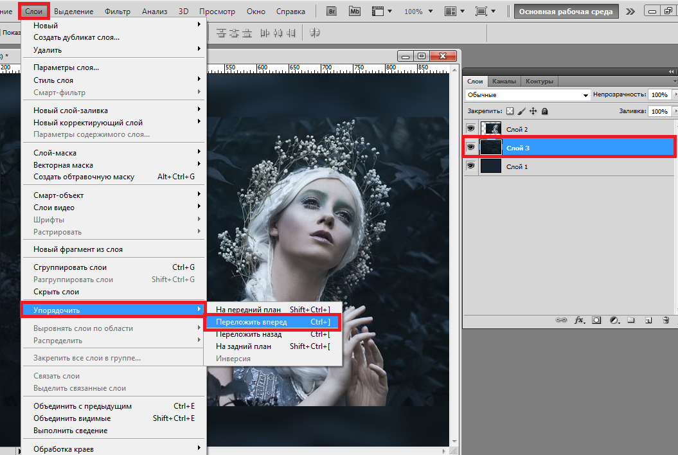Click the lock all padlock icon
The height and width of the screenshot is (455, 678).
tap(544, 111)
